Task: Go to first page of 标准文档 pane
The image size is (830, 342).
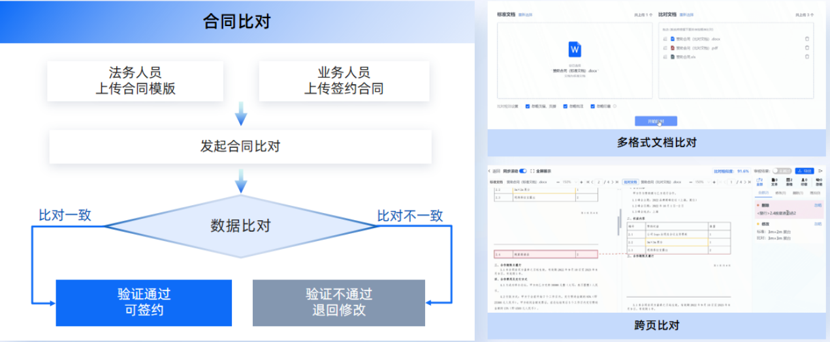Action: 588,182
